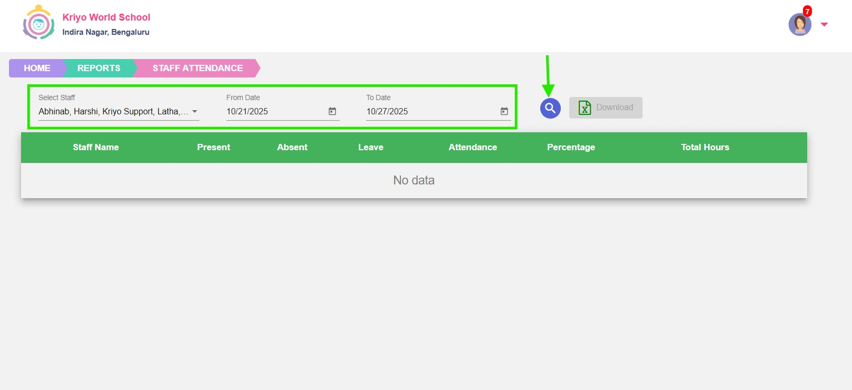The width and height of the screenshot is (852, 390).
Task: Click the Excel icon on the Download button
Action: [585, 108]
